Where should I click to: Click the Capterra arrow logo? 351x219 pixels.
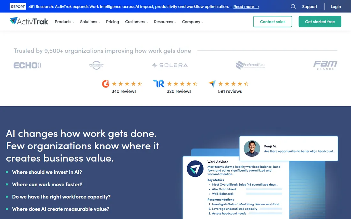point(212,84)
